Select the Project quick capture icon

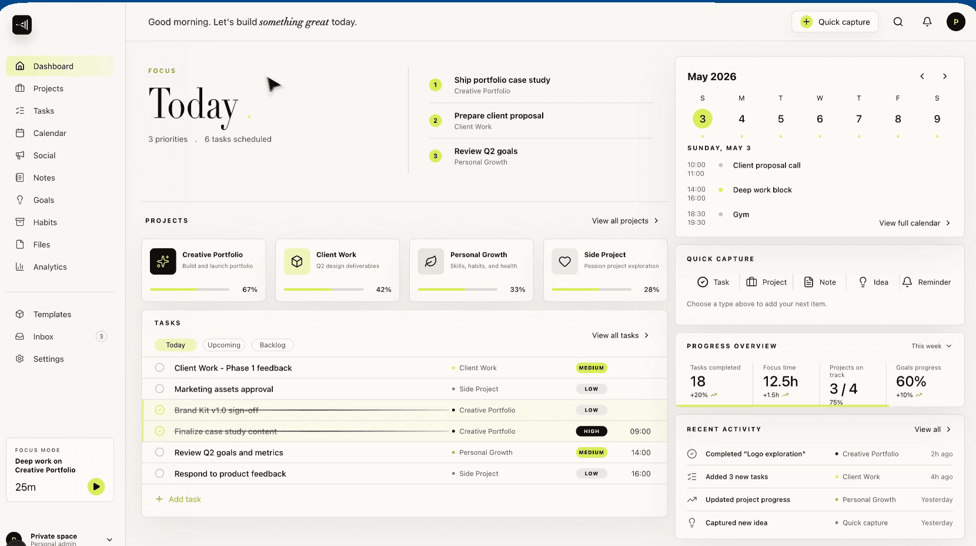click(751, 282)
